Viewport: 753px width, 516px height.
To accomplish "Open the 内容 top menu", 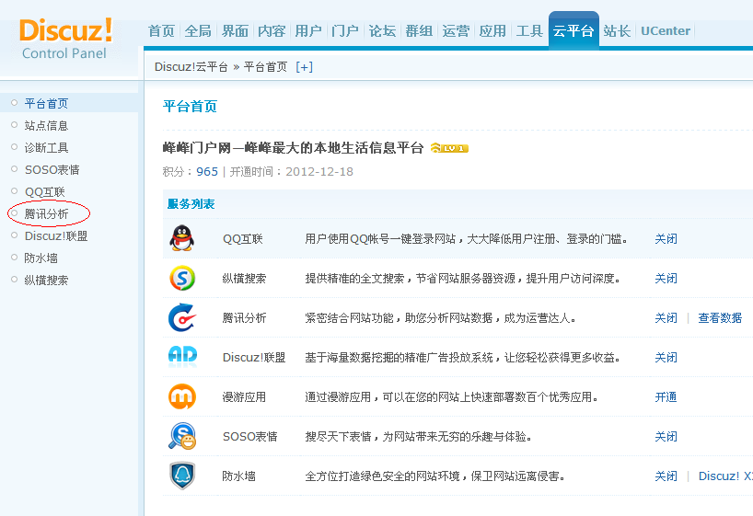I will [x=272, y=31].
